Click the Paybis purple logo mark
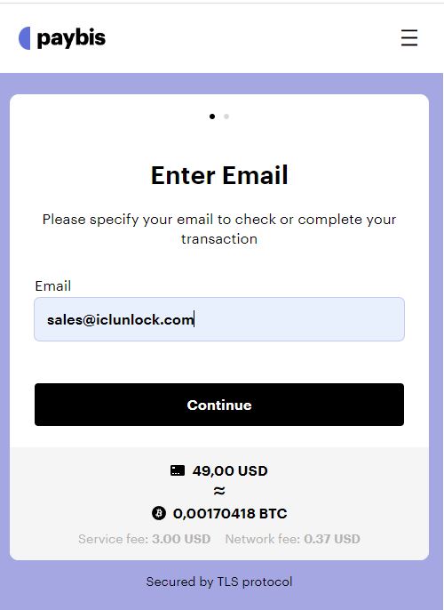 click(25, 38)
